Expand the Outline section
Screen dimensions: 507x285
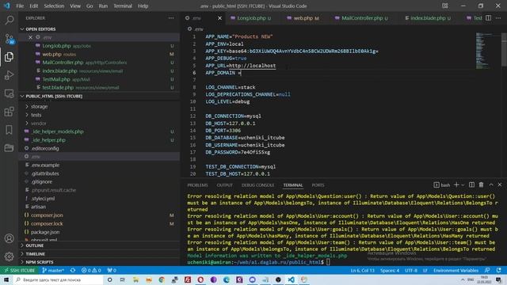pyautogui.click(x=34, y=245)
